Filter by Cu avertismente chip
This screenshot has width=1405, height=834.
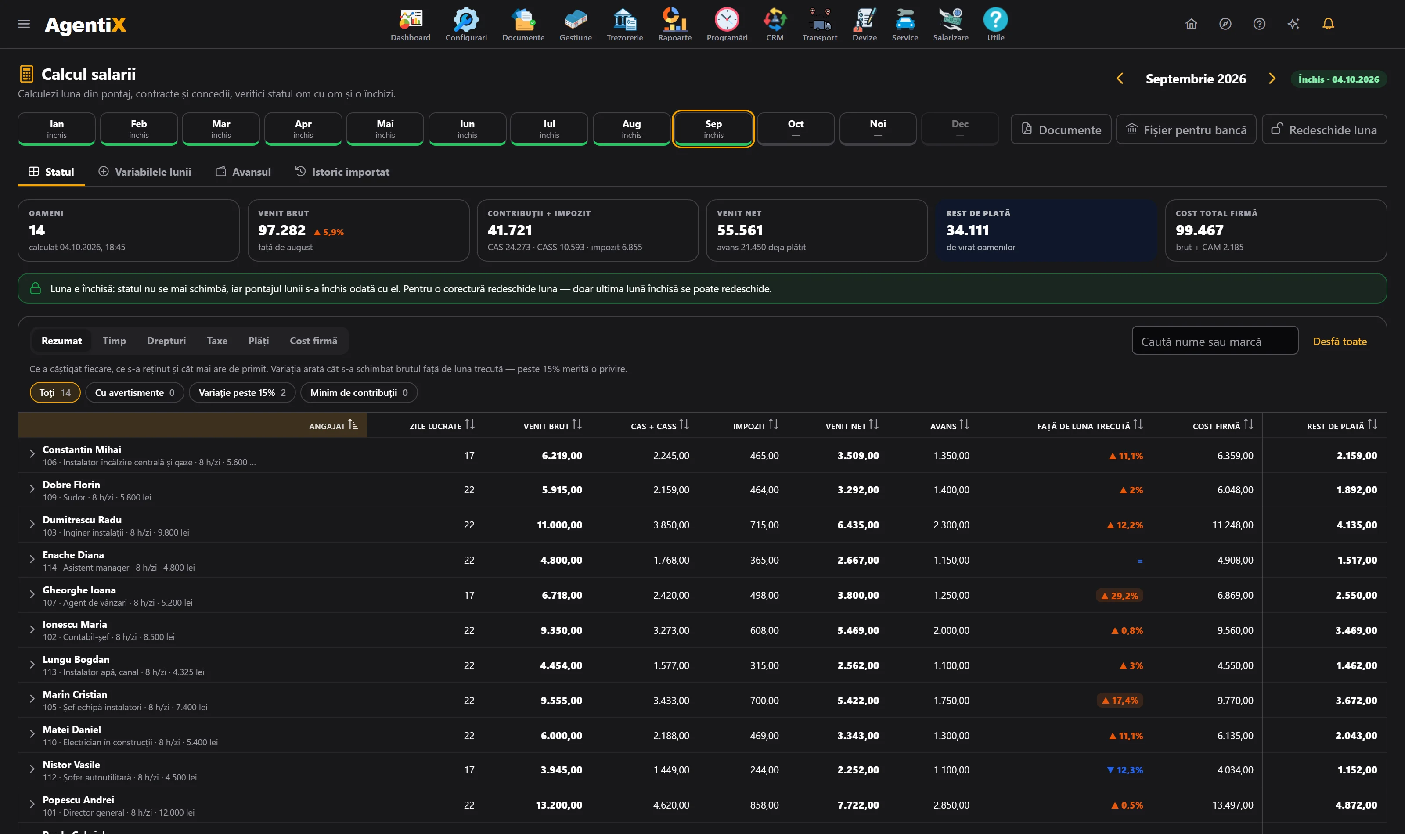point(134,392)
